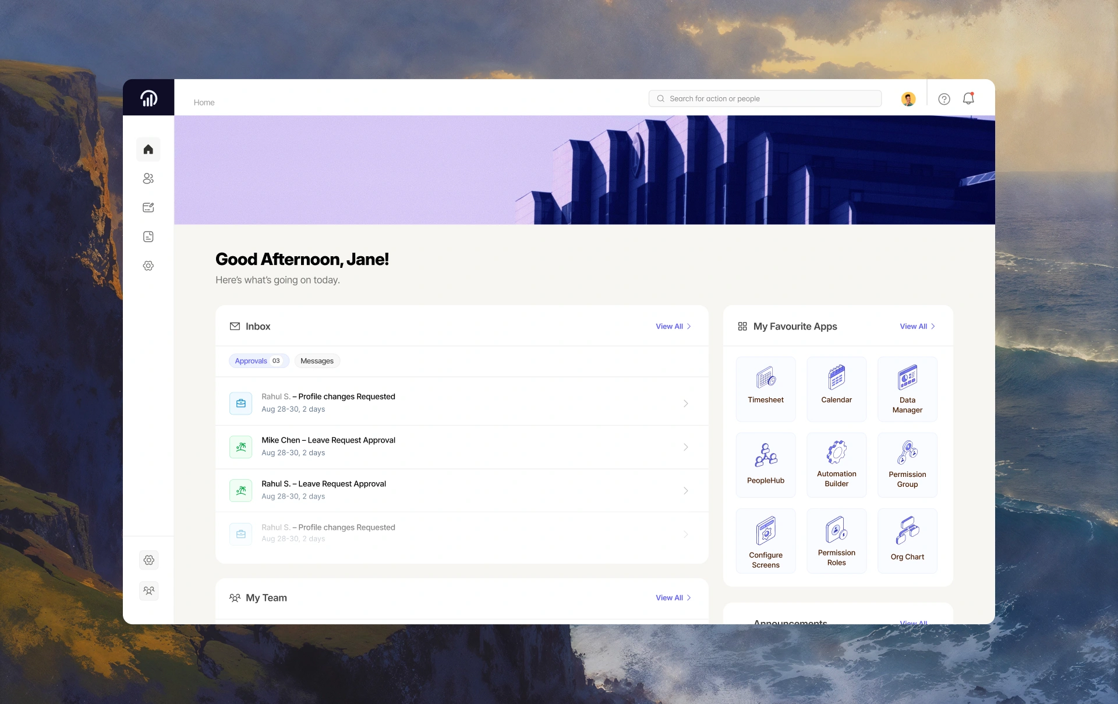This screenshot has width=1118, height=704.
Task: Open the PeopleHub app tile
Action: click(765, 464)
